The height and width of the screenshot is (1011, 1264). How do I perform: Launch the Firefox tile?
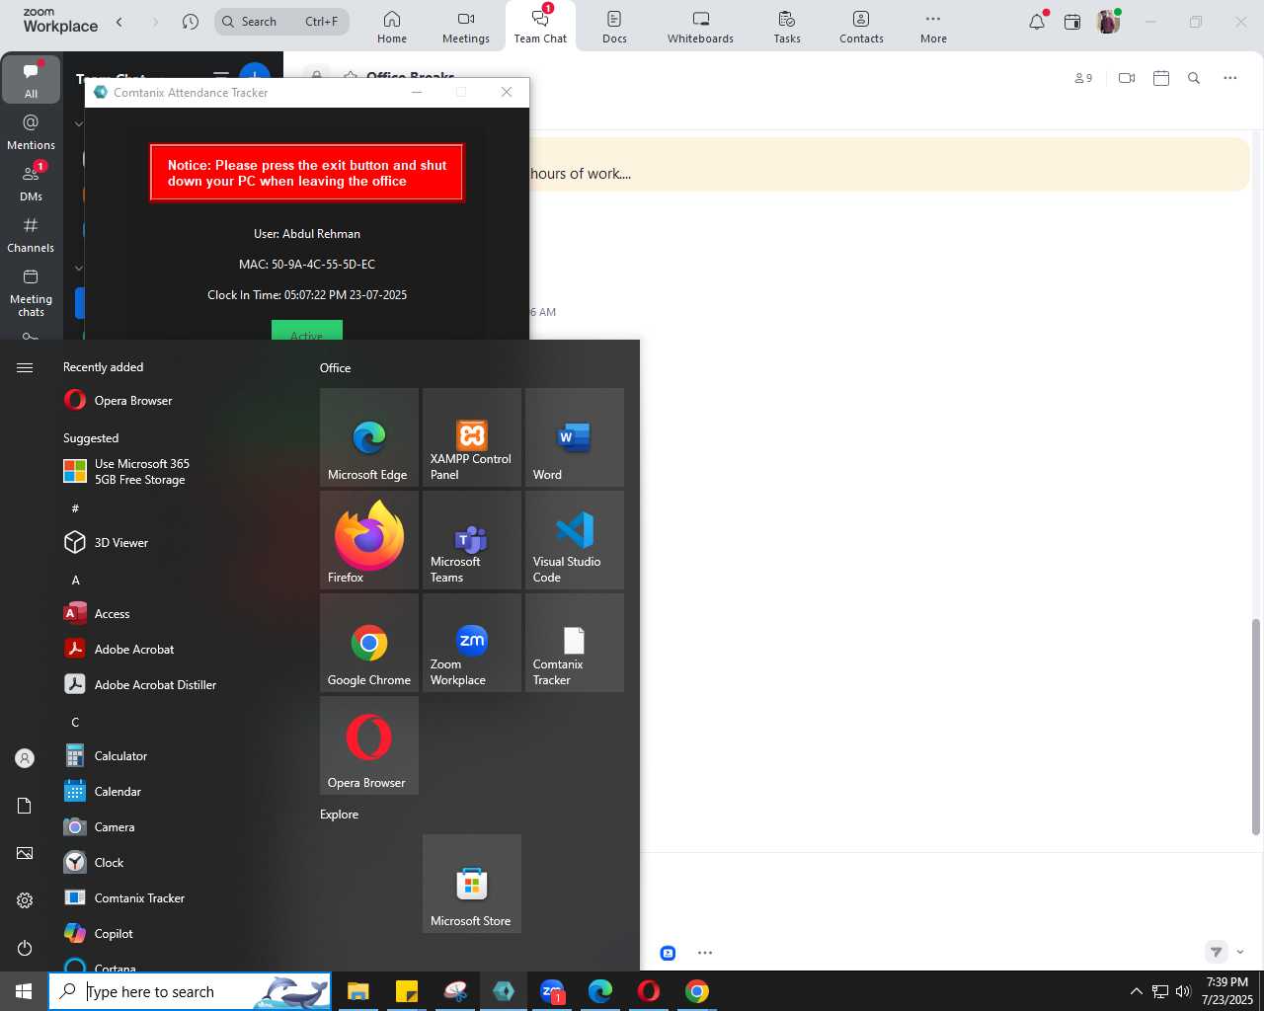(369, 540)
